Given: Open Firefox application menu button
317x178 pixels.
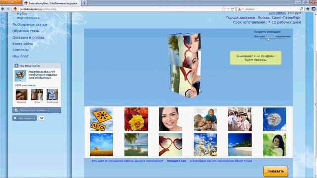Looking at the screenshot, I should click(11, 2).
